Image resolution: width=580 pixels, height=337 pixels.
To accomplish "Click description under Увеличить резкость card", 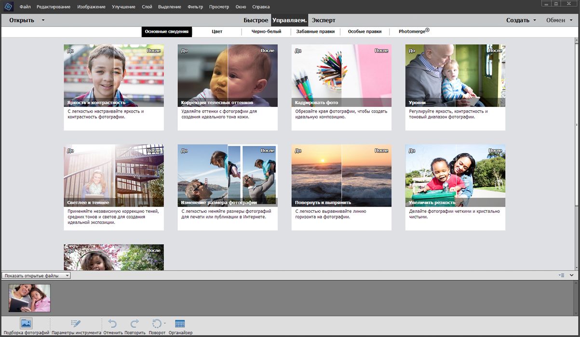I will [x=454, y=214].
